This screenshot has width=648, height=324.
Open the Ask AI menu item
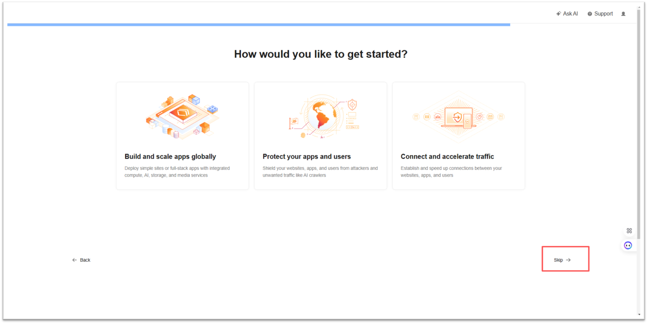point(570,14)
